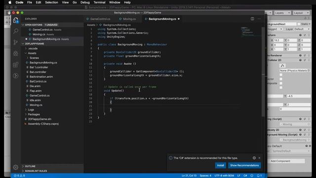This screenshot has width=316, height=178.
Task: Open the Debug view bug icon
Action: click(16, 53)
